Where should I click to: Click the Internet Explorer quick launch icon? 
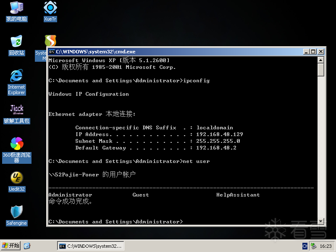pyautogui.click(x=27, y=246)
